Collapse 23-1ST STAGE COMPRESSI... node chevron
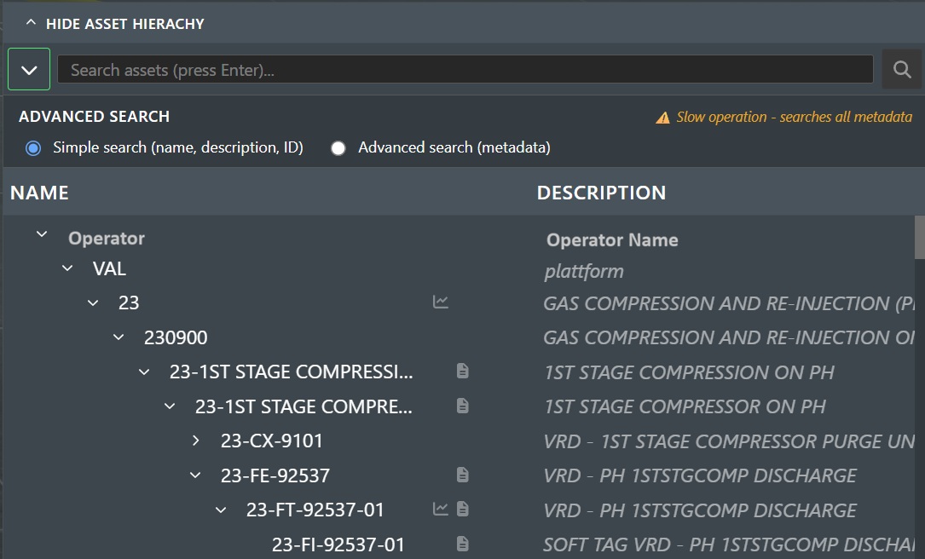Viewport: 925px width, 559px height. click(x=144, y=372)
